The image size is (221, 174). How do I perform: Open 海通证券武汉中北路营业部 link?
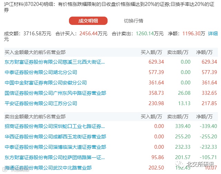point(48,168)
